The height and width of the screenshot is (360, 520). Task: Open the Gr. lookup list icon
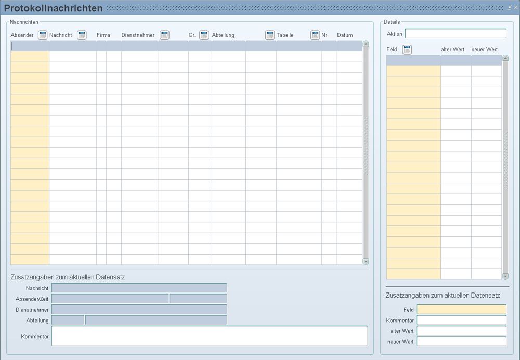pos(204,35)
